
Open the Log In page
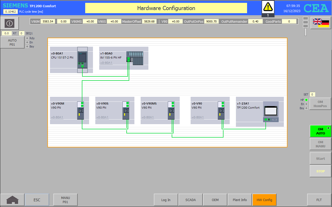(x=166, y=200)
